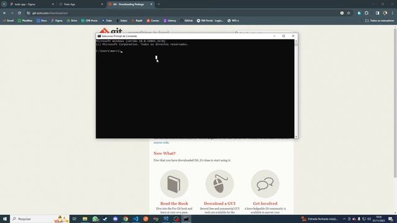Open the Gmail bookmark

coord(8,20)
